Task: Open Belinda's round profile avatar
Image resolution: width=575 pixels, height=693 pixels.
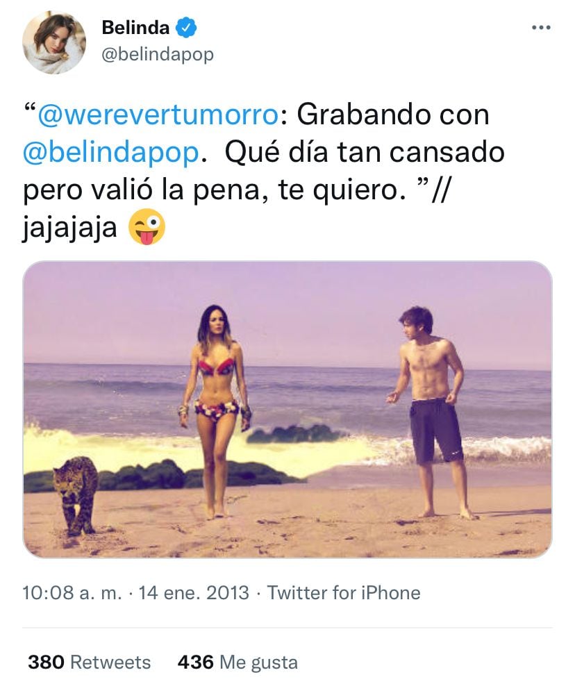Action: pos(54,42)
